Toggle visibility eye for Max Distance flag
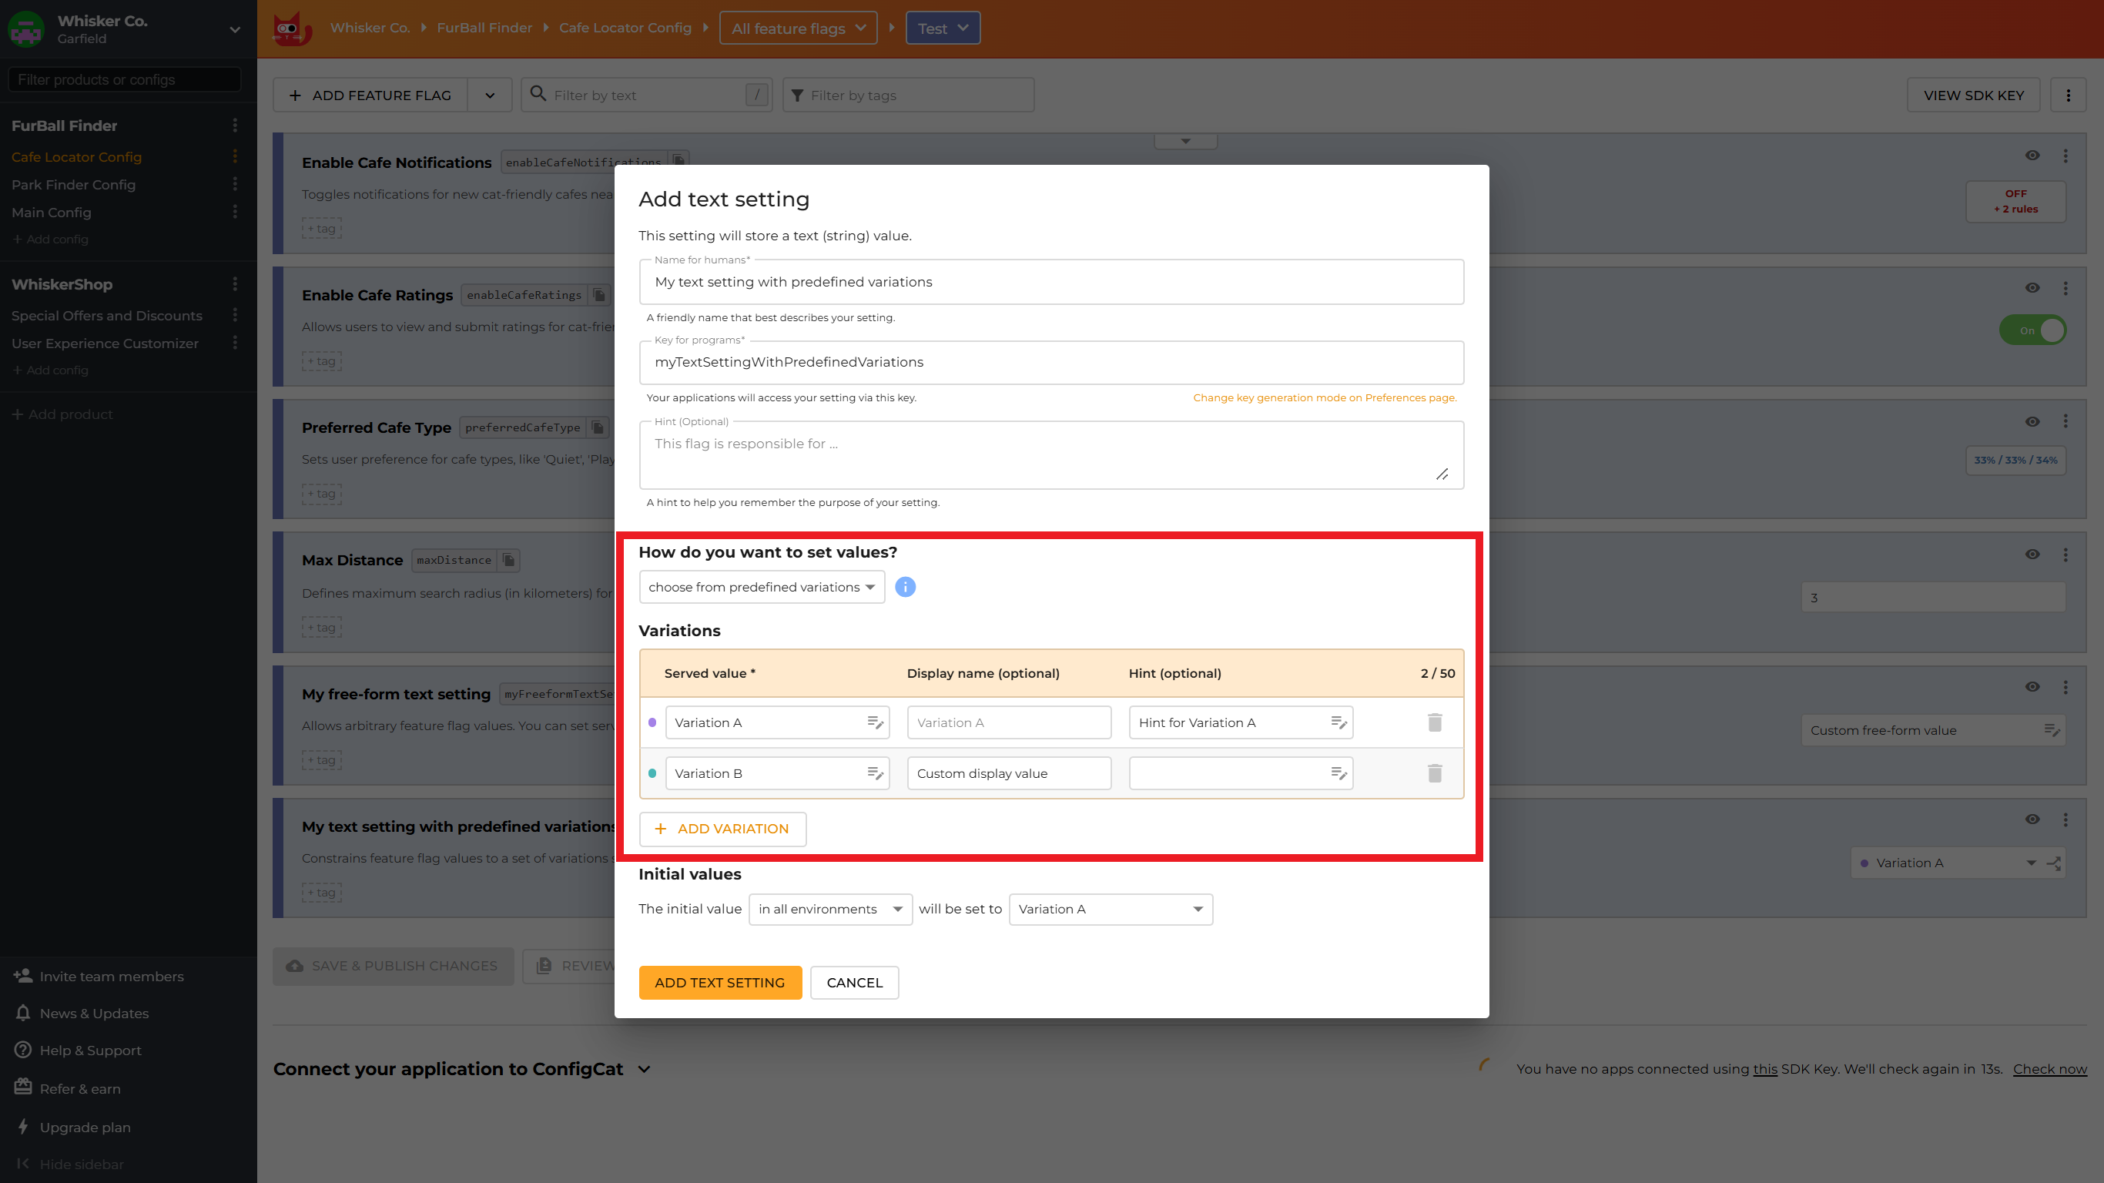Image resolution: width=2104 pixels, height=1183 pixels. [2032, 554]
